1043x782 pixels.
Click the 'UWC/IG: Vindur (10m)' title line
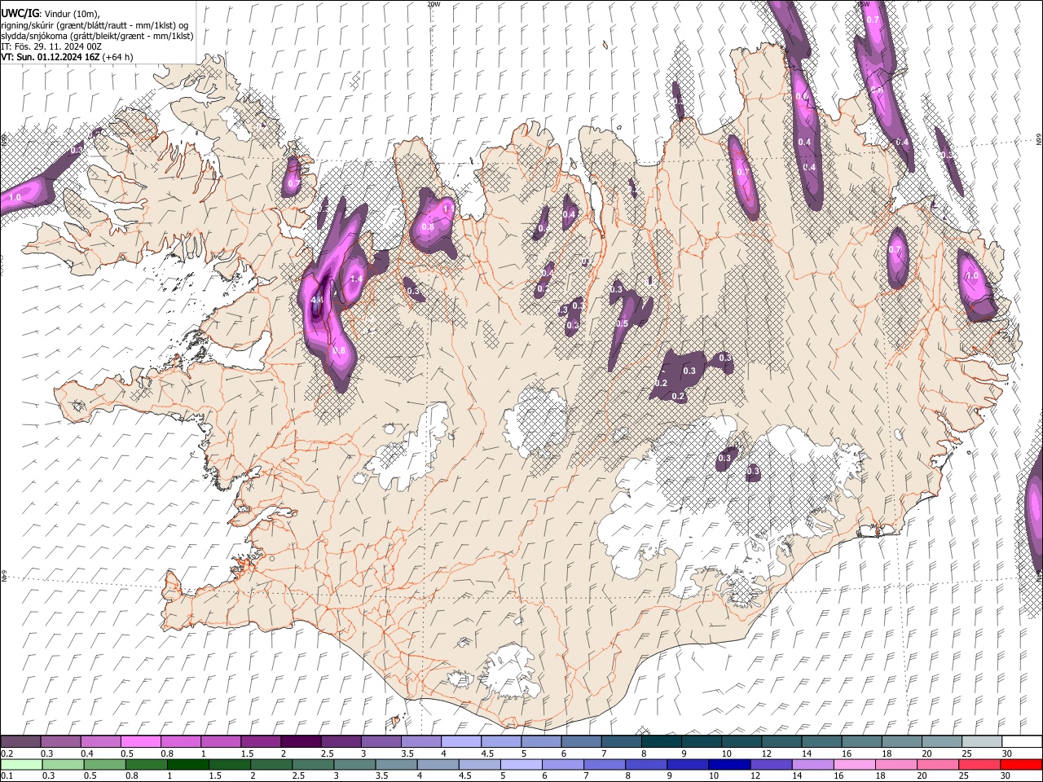pyautogui.click(x=50, y=14)
